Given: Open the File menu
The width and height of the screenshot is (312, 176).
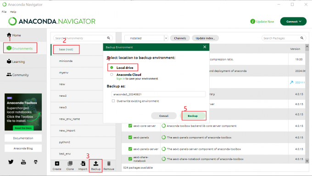Looking at the screenshot, I should (4, 12).
